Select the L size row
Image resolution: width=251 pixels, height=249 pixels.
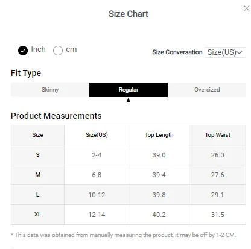point(129,195)
